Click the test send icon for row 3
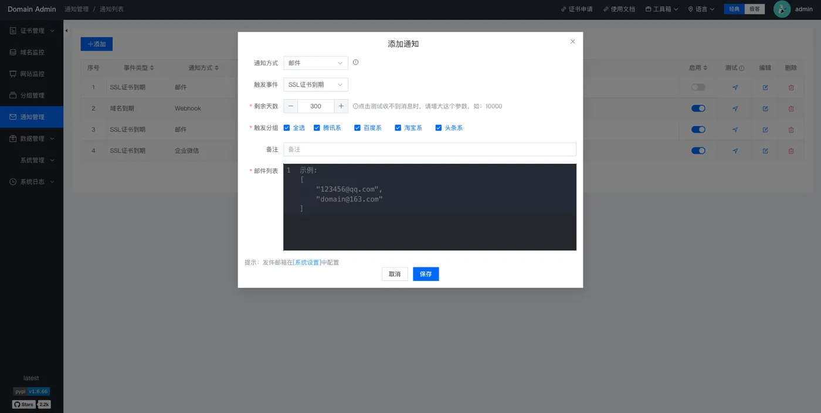The height and width of the screenshot is (413, 821). [x=735, y=130]
